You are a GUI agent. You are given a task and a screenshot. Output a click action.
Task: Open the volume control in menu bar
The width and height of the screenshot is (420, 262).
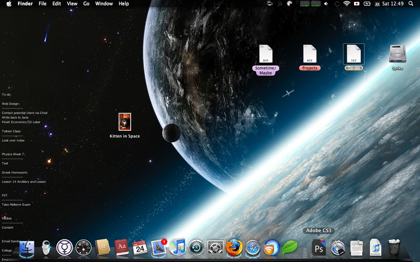tap(326, 4)
